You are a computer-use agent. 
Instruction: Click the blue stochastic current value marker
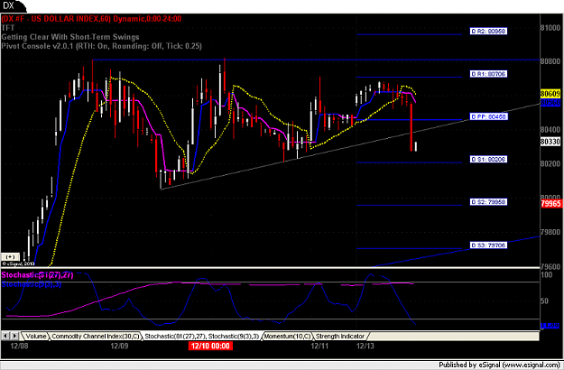coord(550,326)
